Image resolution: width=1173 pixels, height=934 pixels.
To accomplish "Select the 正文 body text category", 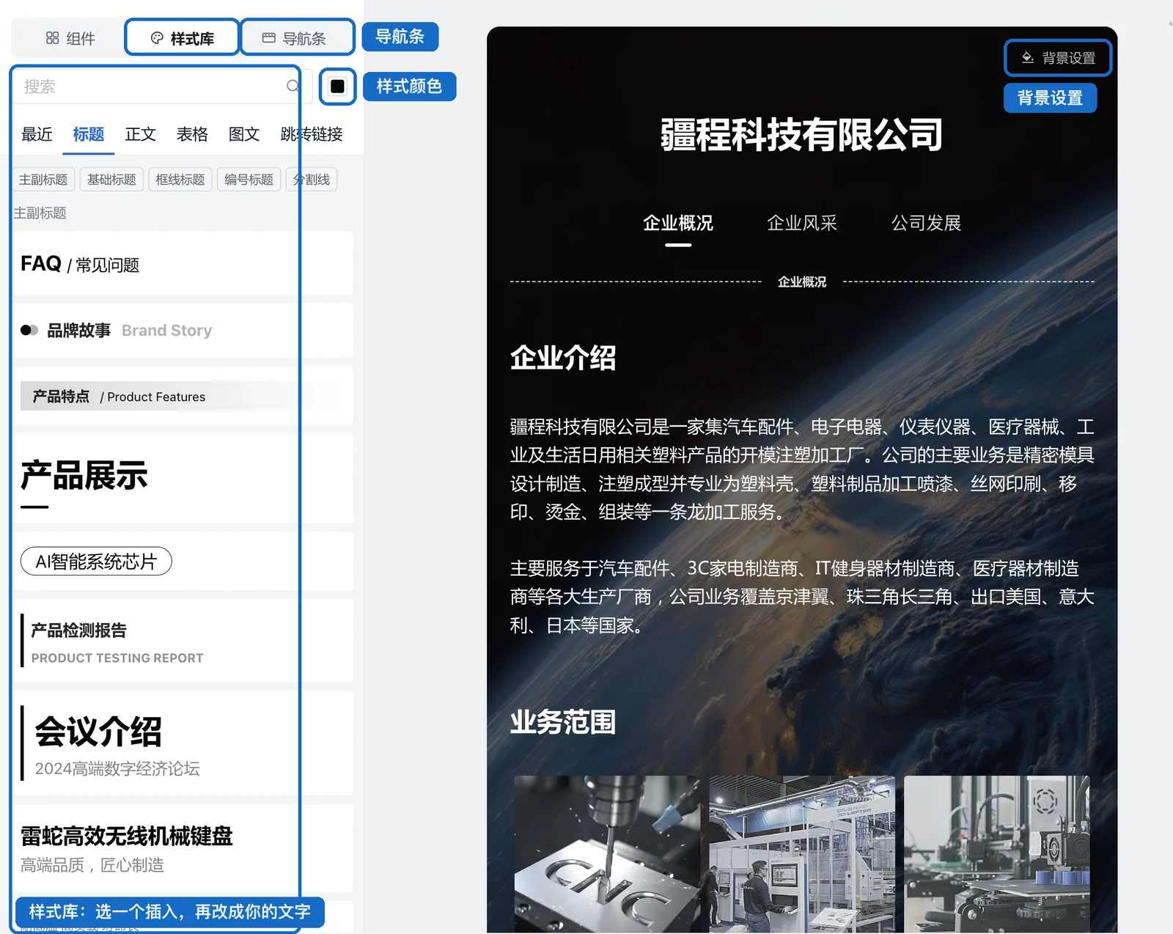I will tap(140, 134).
